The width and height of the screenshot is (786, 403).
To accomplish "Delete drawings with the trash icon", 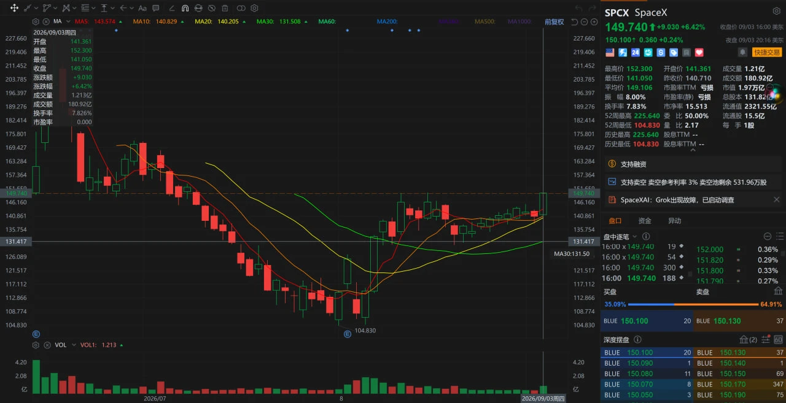I will point(225,8).
